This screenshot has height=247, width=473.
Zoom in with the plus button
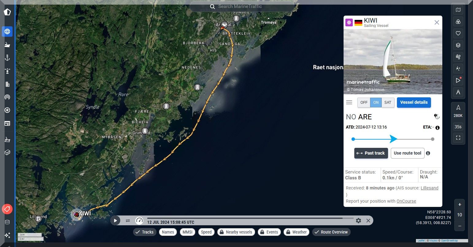(460, 204)
